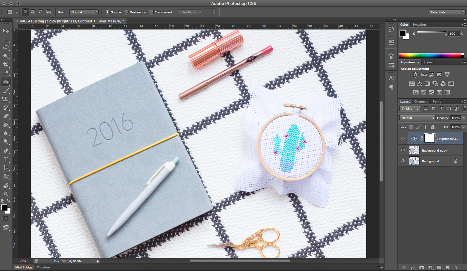Toggle lock all for layer
Viewport: 467px width, 271px height.
433,127
